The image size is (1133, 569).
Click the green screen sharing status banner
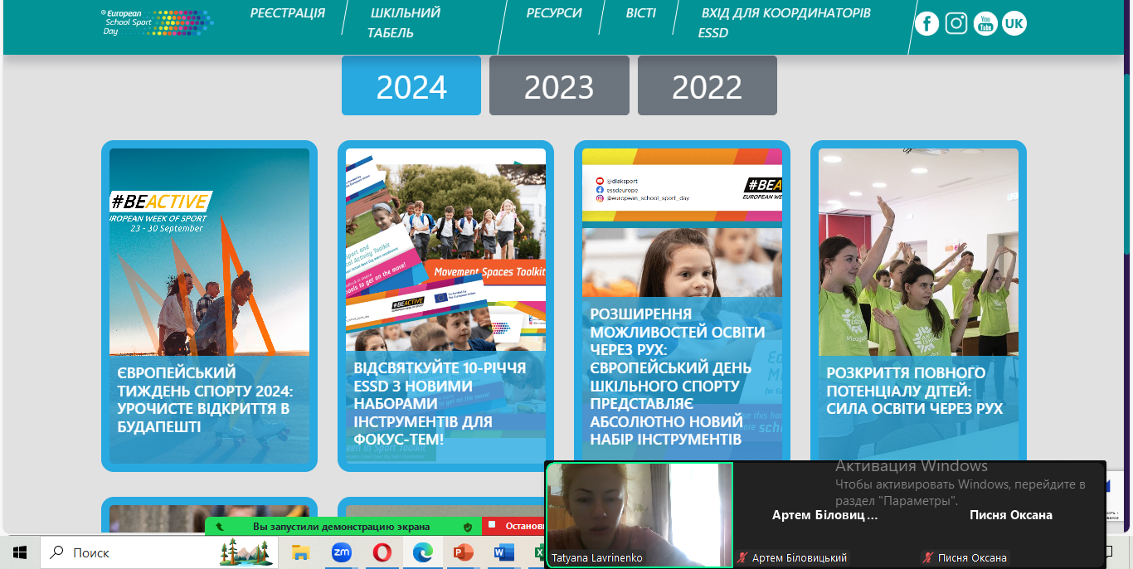pos(342,526)
